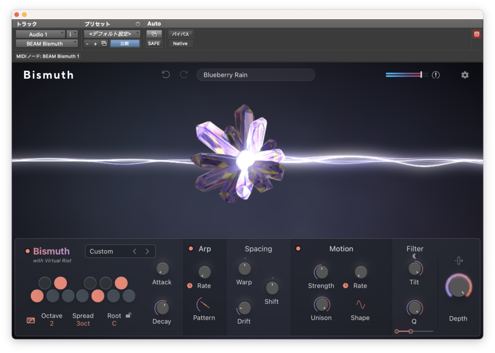
Task: Click the Warp knob under Spacing
Action: pos(244,269)
